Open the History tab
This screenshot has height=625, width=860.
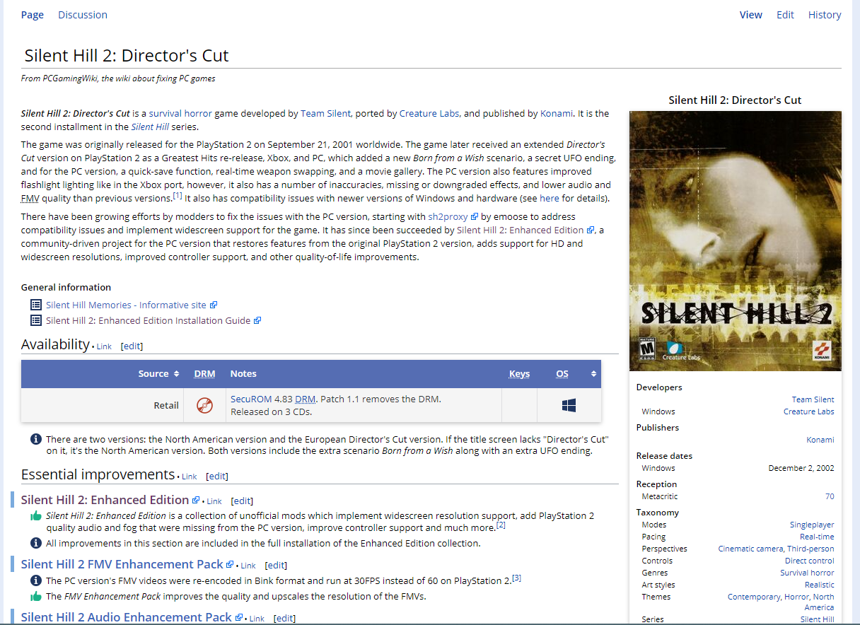click(x=825, y=15)
